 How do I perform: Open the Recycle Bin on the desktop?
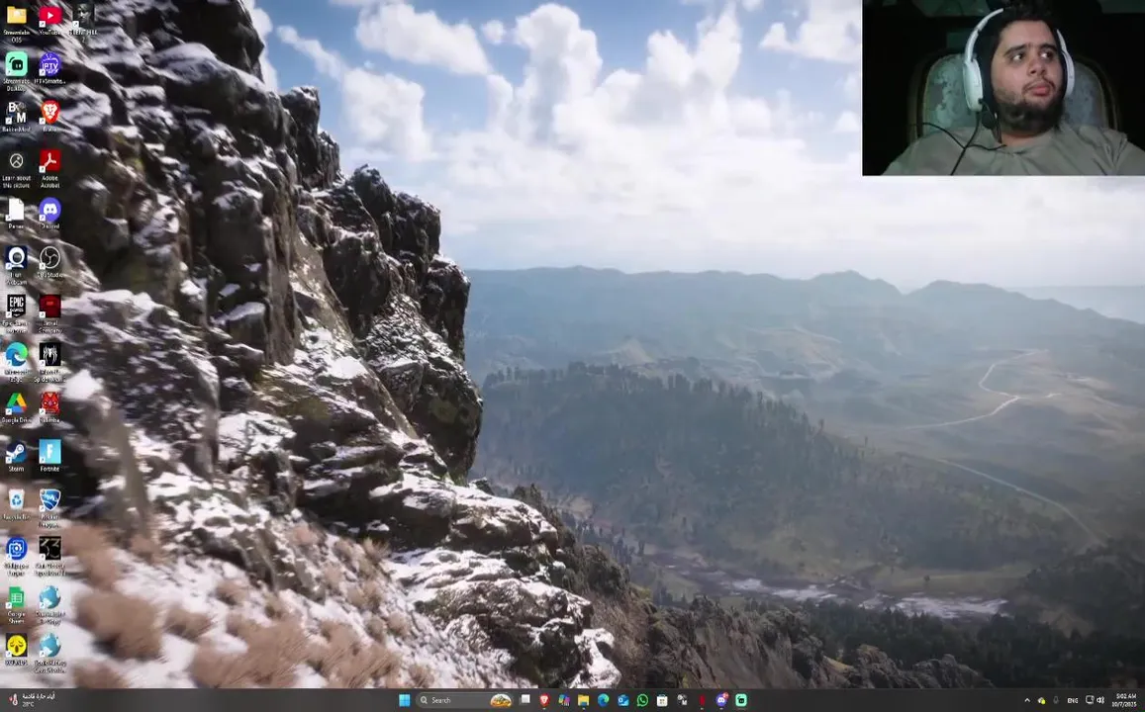click(16, 504)
